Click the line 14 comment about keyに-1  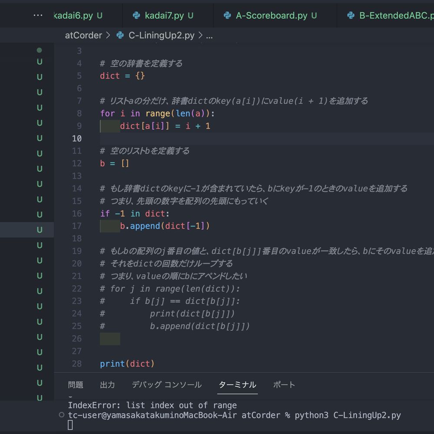coord(253,188)
